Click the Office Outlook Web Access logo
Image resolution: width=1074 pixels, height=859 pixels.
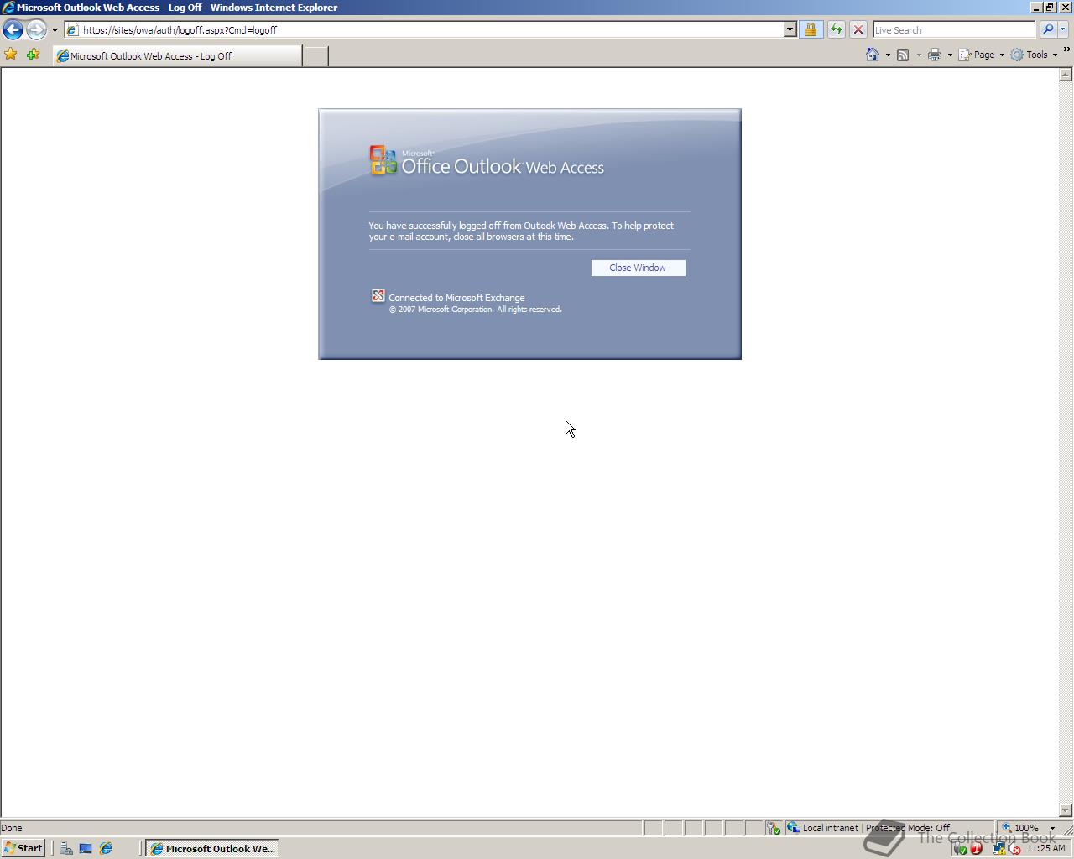pos(487,161)
